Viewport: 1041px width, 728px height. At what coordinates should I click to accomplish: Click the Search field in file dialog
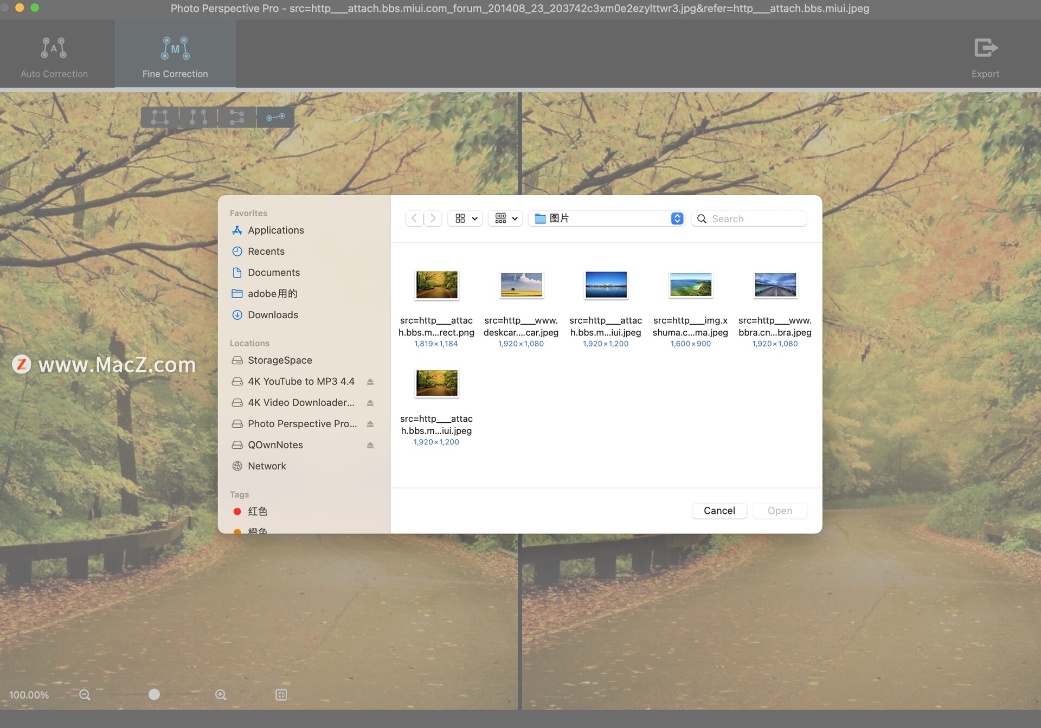[749, 218]
